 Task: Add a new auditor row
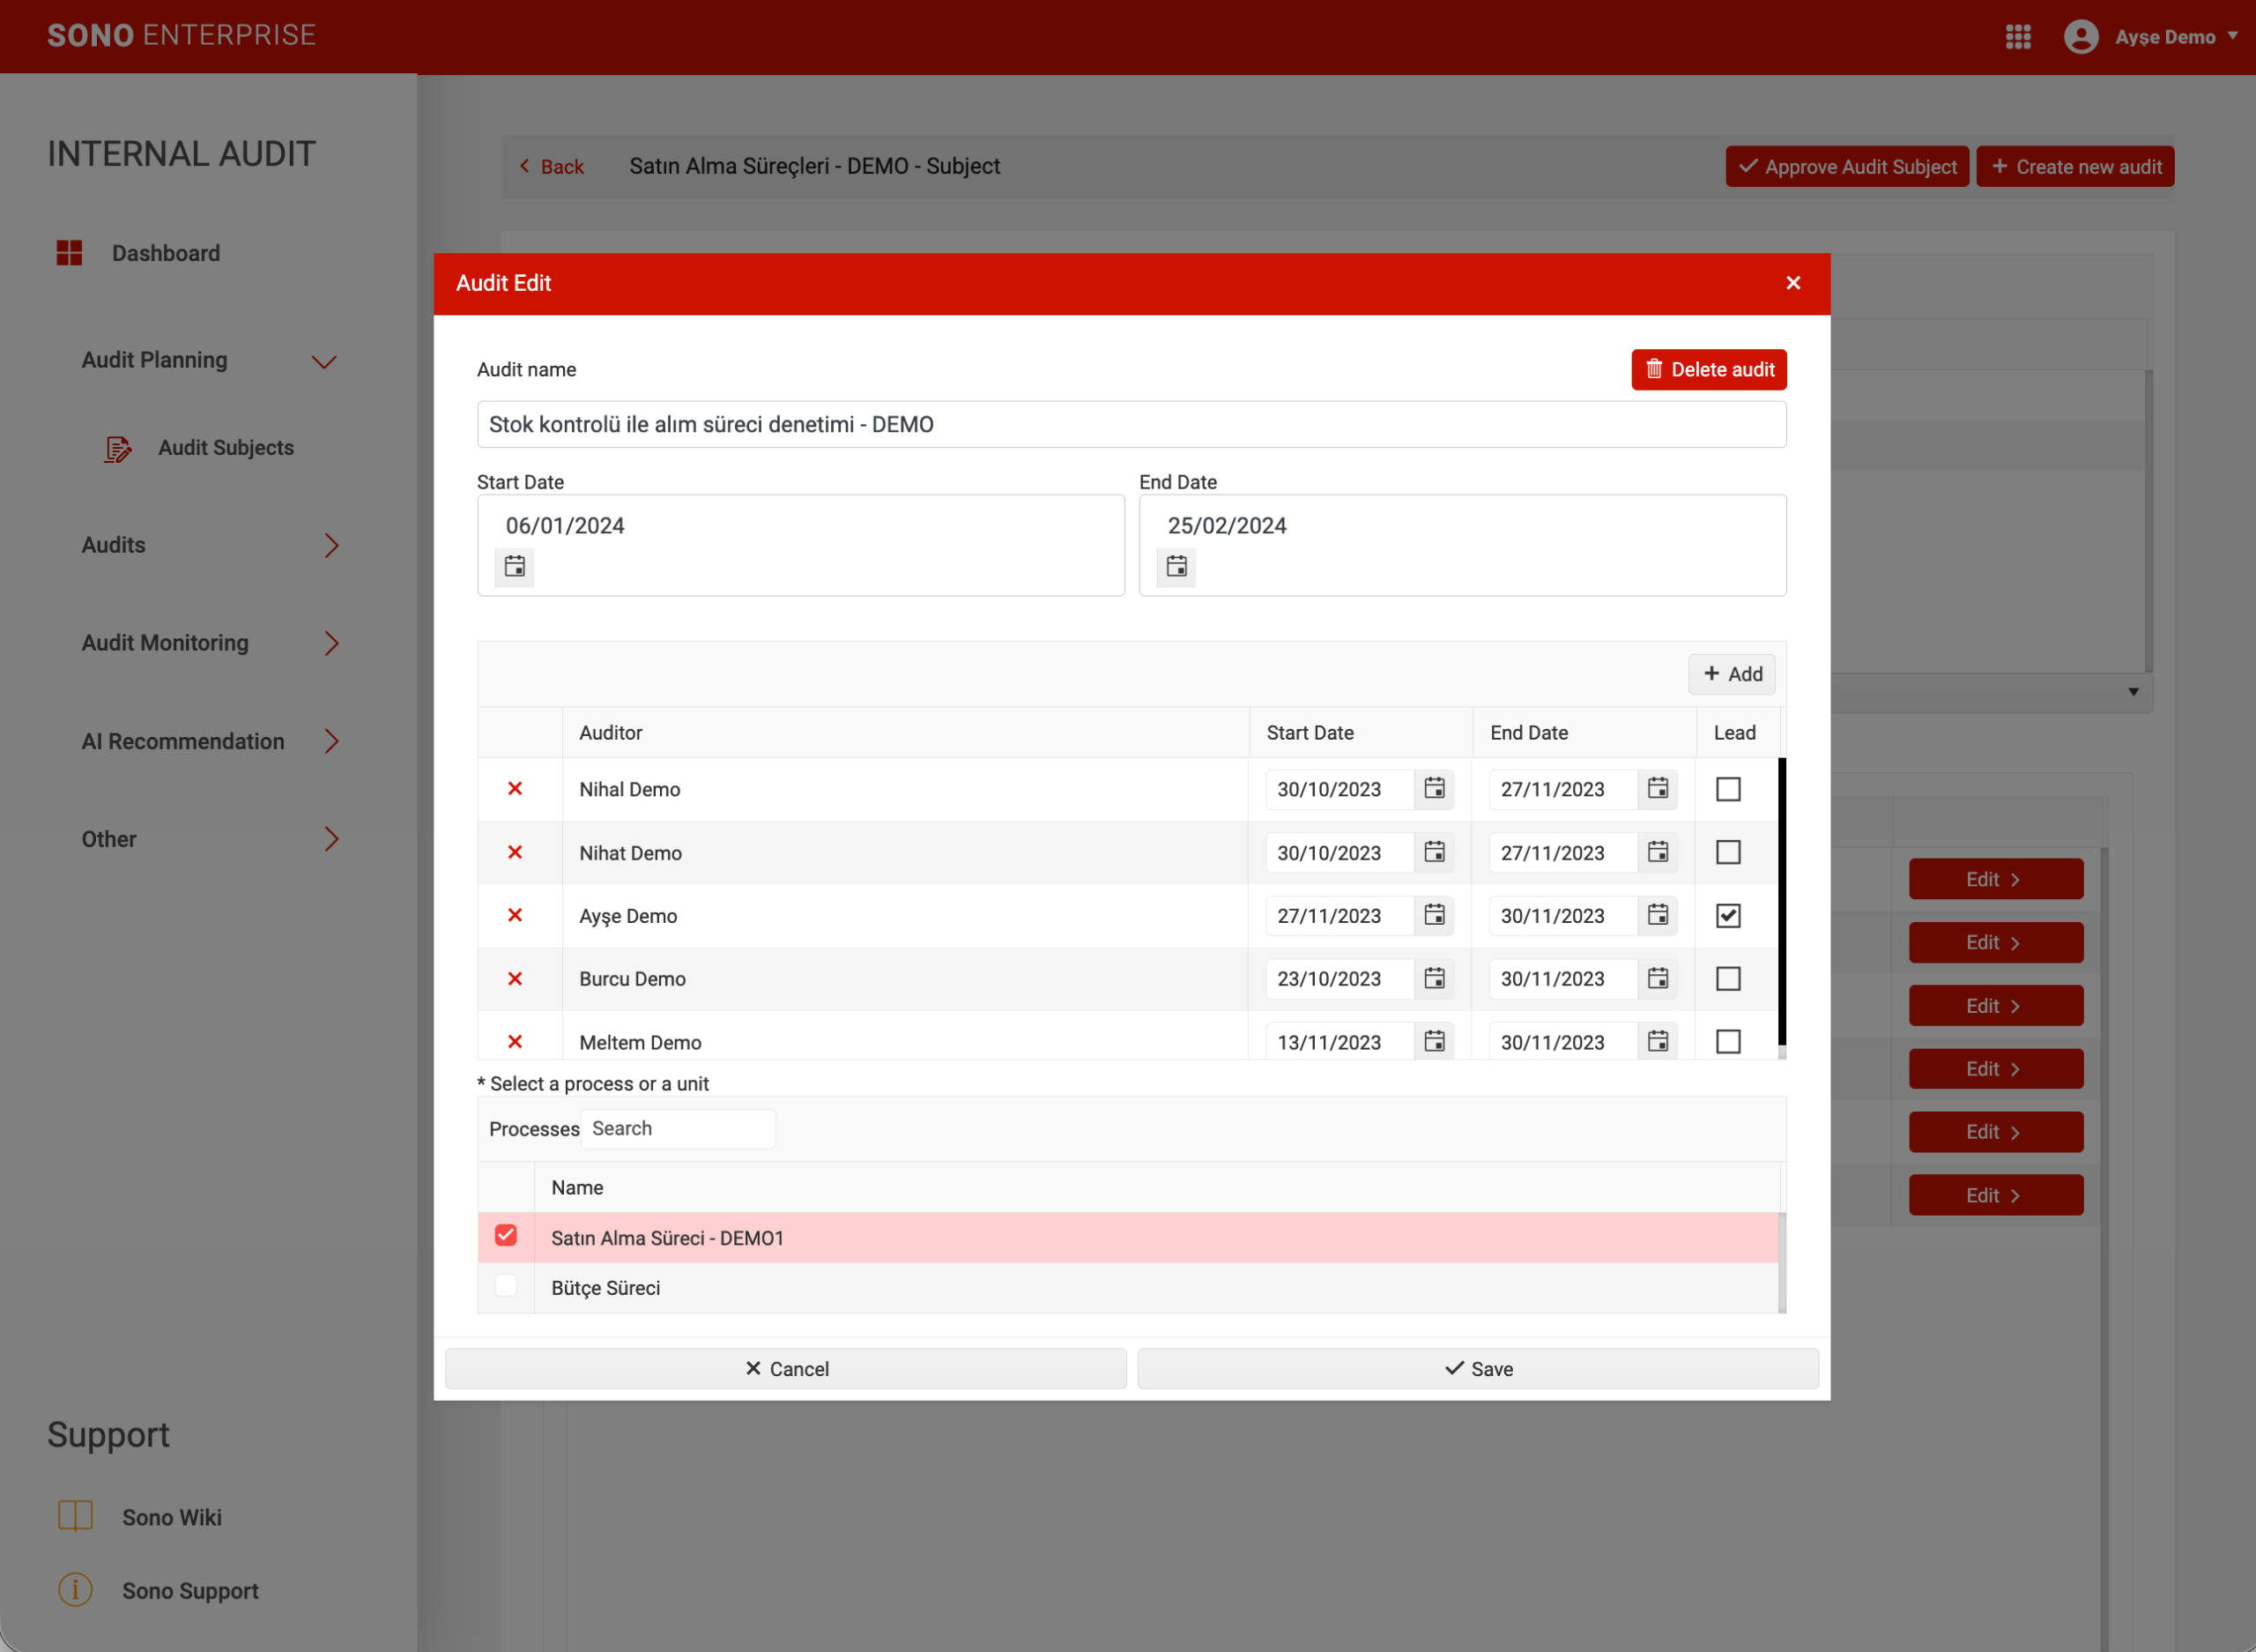tap(1733, 674)
